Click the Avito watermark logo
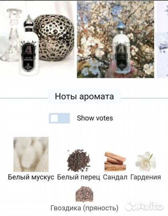The image size is (168, 216). [x=144, y=206]
